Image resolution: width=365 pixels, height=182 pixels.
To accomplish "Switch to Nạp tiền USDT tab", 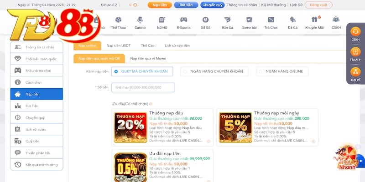I will (x=119, y=46).
